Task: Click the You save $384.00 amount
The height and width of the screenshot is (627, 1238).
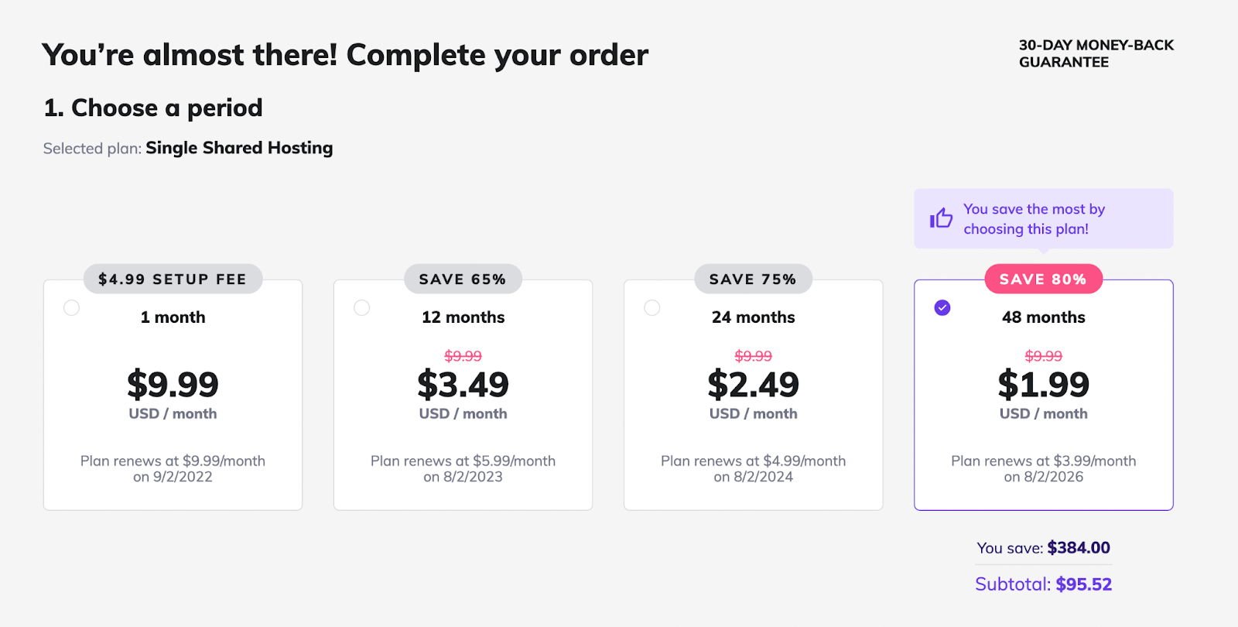Action: coord(1079,547)
